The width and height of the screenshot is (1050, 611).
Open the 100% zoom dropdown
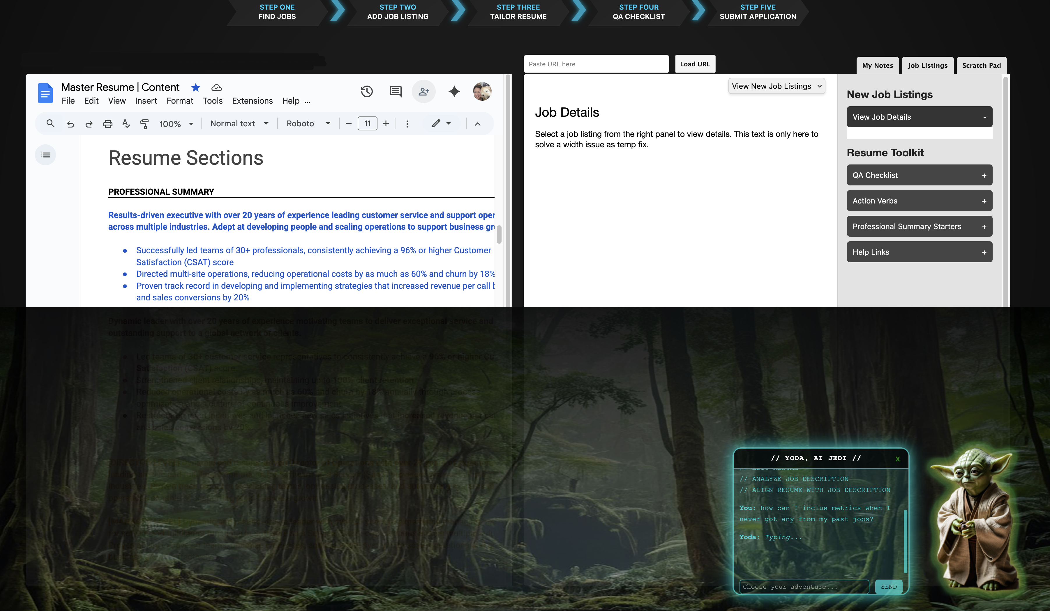pos(176,124)
